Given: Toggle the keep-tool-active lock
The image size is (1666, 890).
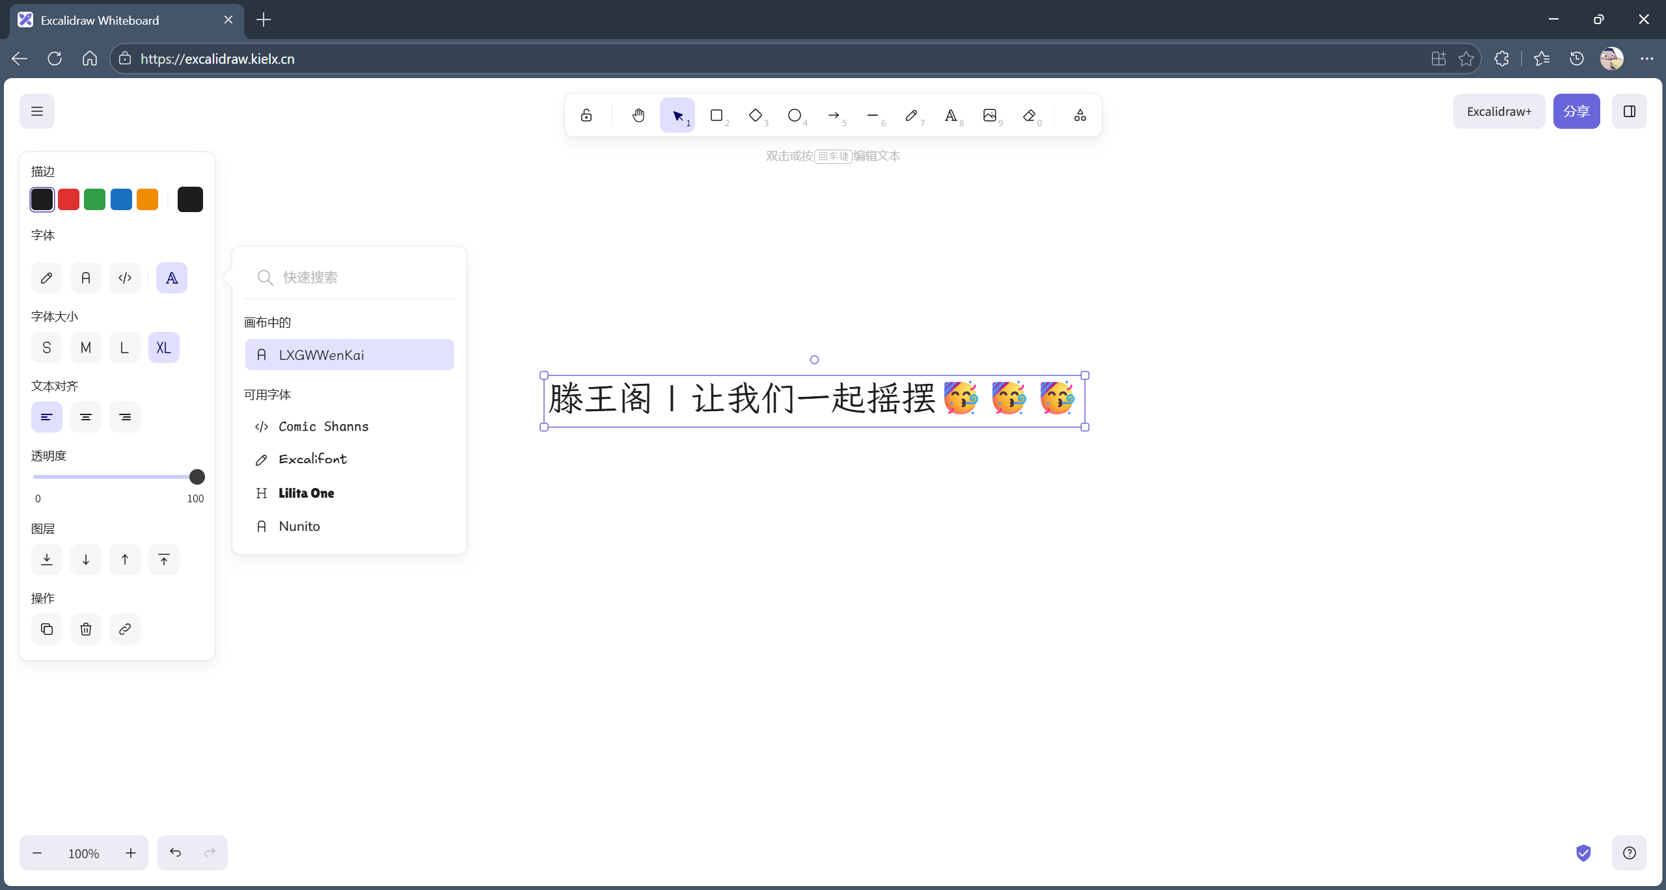Looking at the screenshot, I should point(586,116).
